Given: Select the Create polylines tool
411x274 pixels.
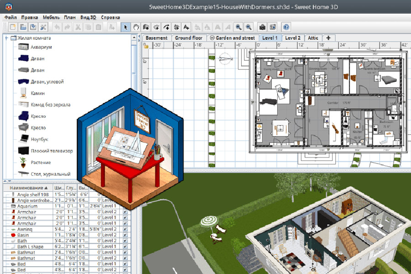Looking at the screenshot, I should [166, 27].
